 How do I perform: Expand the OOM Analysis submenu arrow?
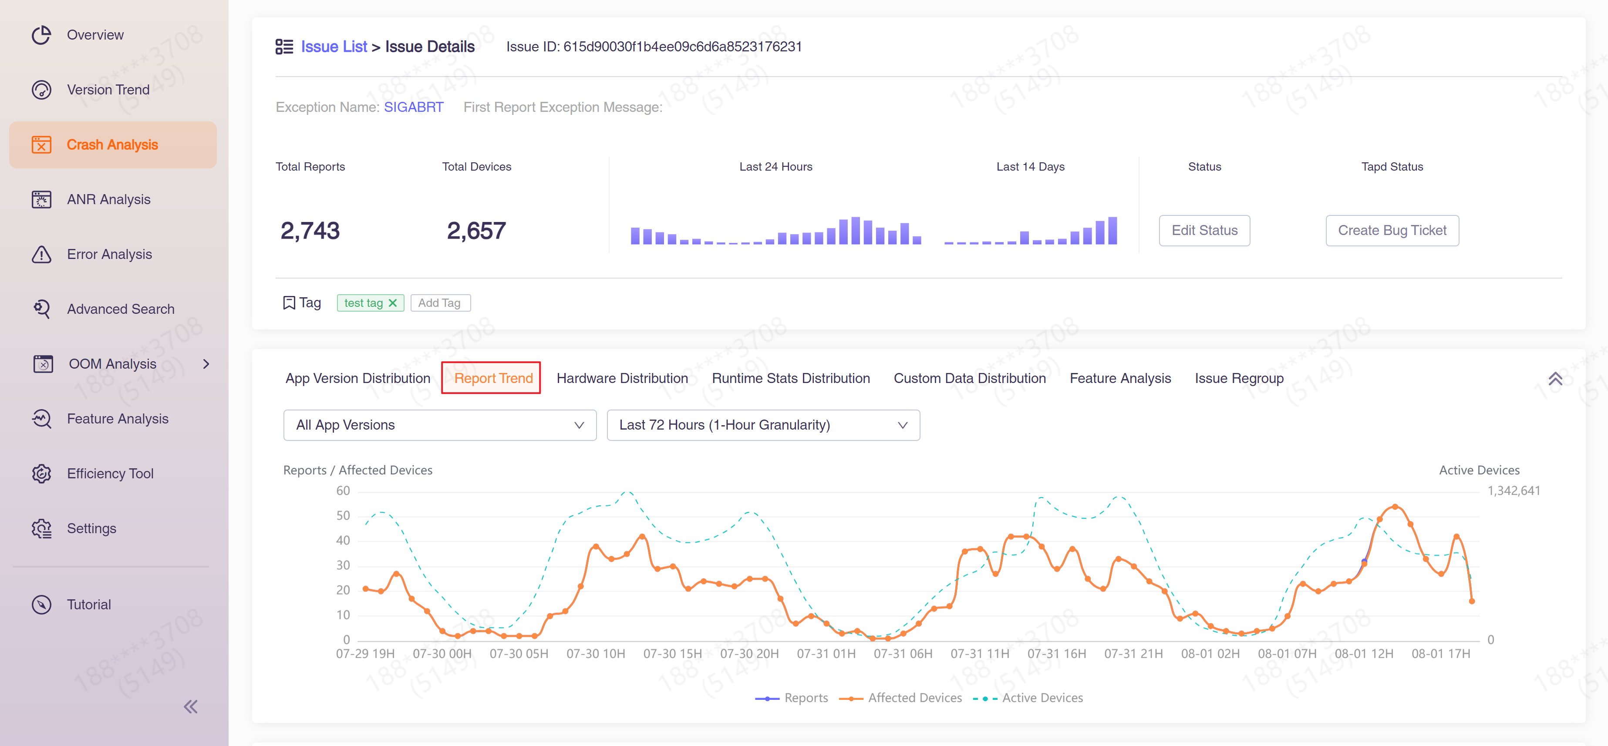[x=206, y=364]
